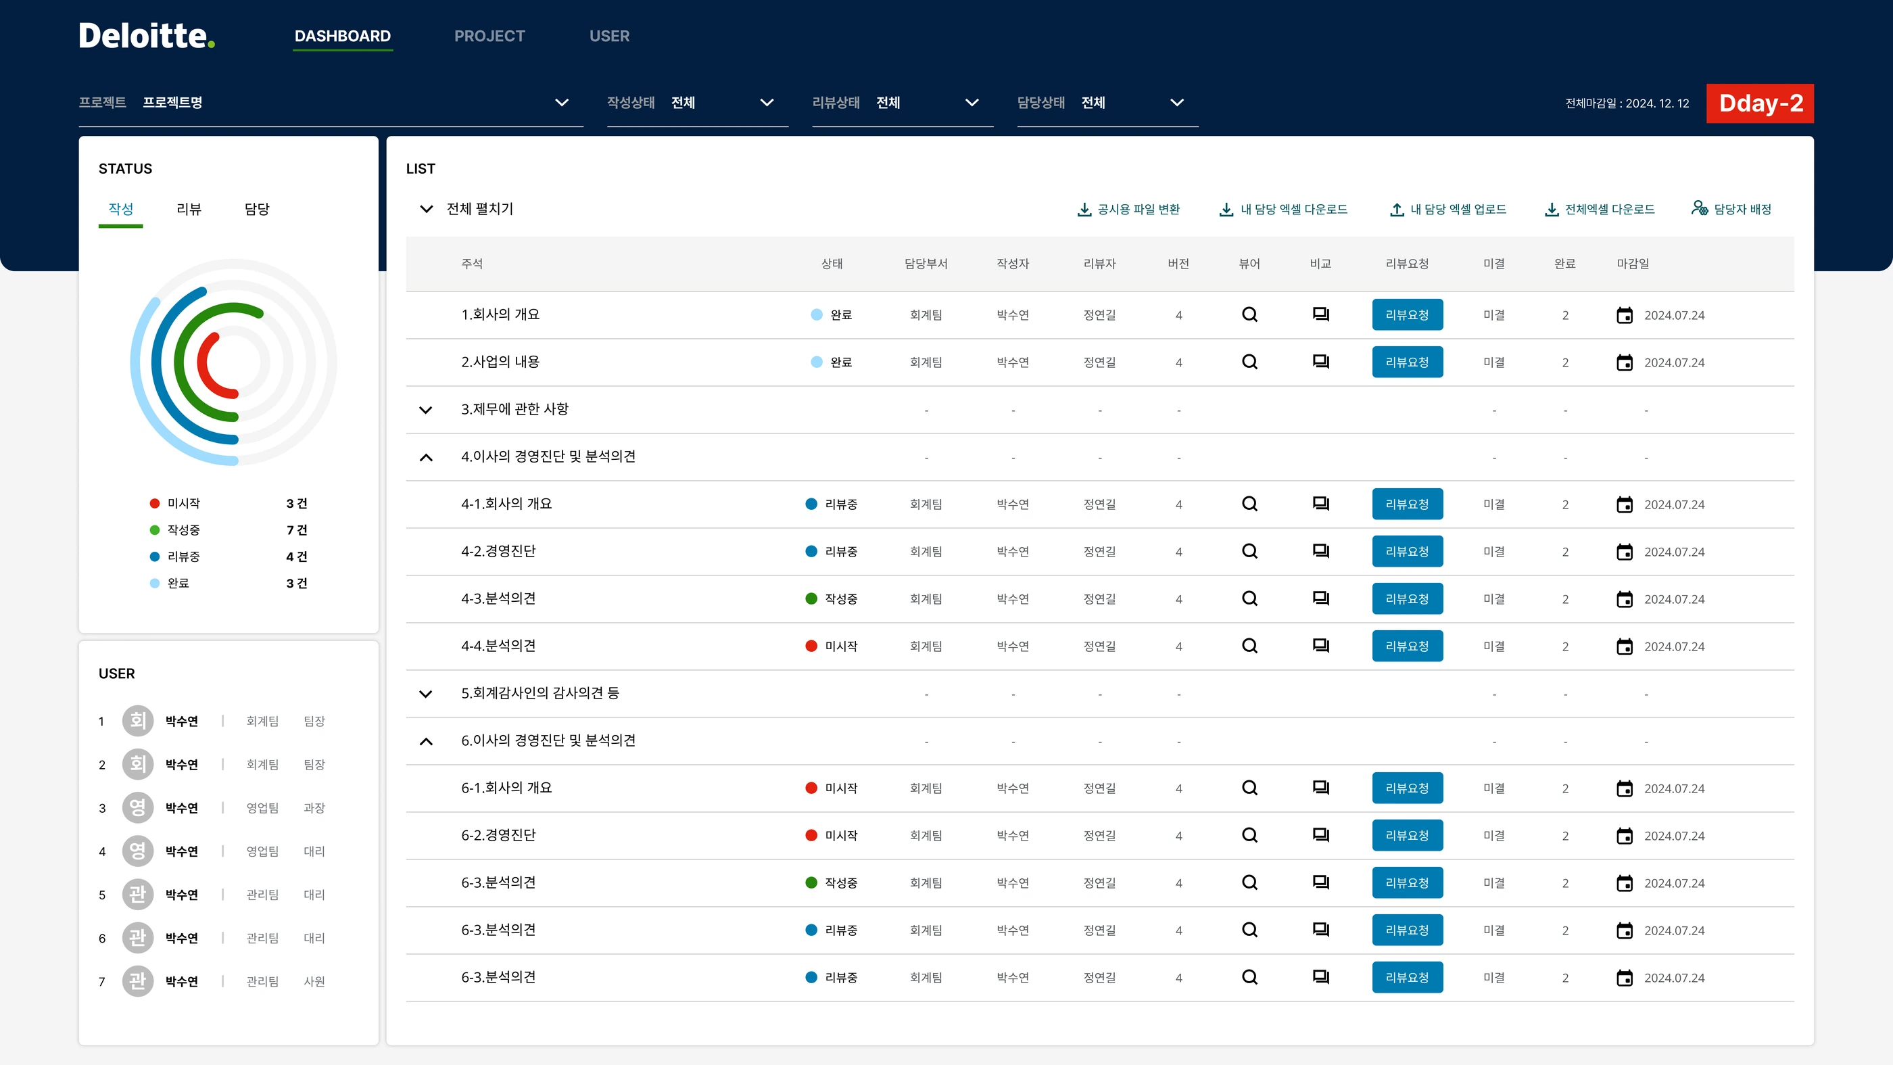Screen dimensions: 1893x1065
Task: Click 관 avatar of user 7 박수연
Action: tap(137, 981)
